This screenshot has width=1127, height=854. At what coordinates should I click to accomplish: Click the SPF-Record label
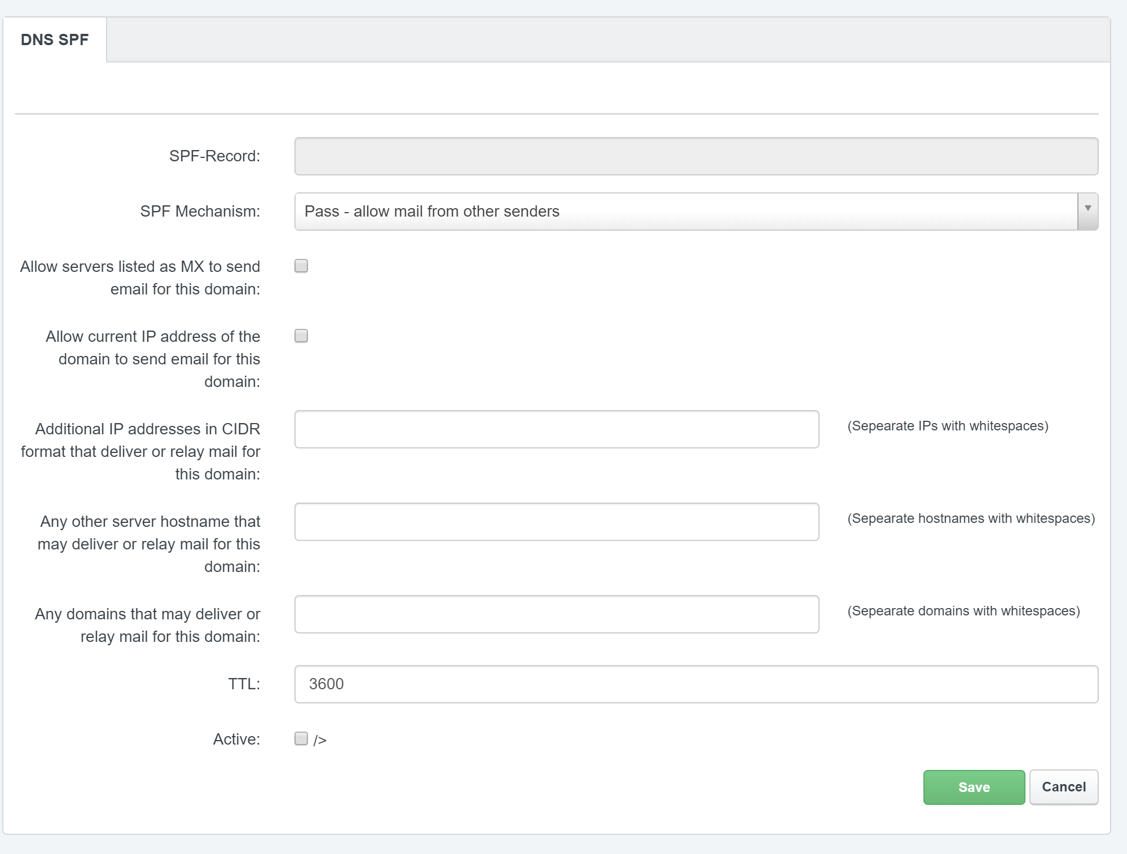(x=215, y=156)
